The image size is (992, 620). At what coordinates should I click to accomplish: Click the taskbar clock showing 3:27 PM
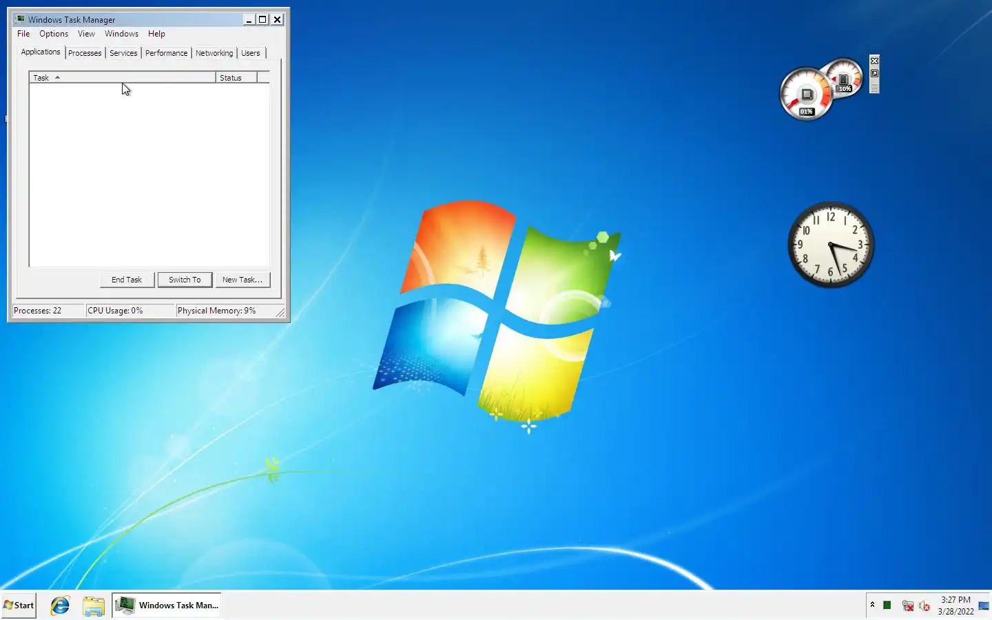(x=955, y=606)
